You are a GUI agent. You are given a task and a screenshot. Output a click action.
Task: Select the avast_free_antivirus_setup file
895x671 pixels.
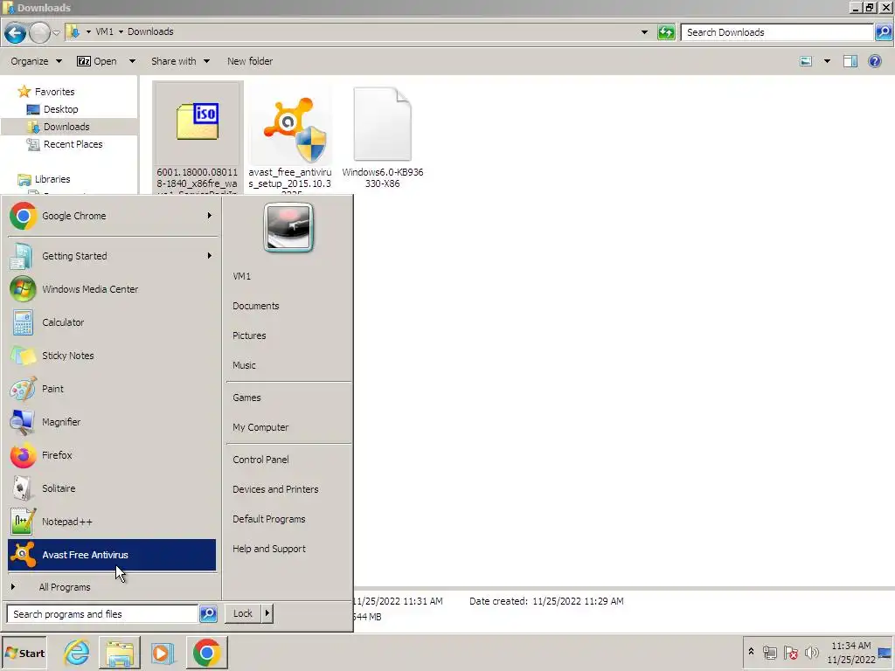(290, 137)
